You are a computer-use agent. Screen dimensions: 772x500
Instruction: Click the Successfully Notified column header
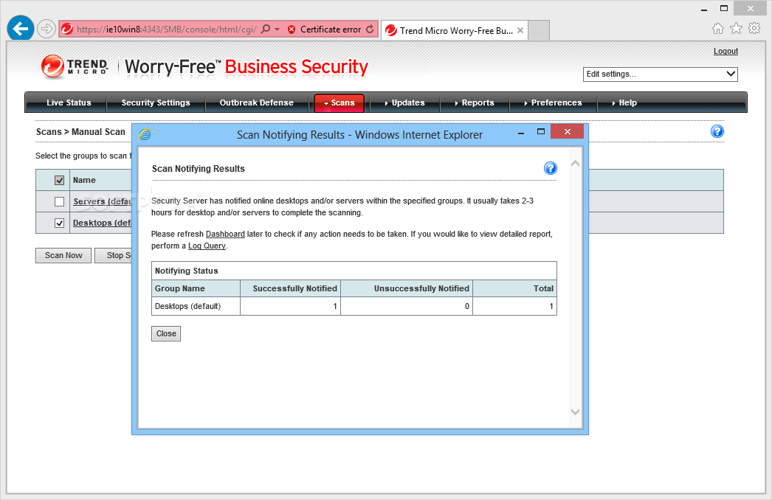291,288
